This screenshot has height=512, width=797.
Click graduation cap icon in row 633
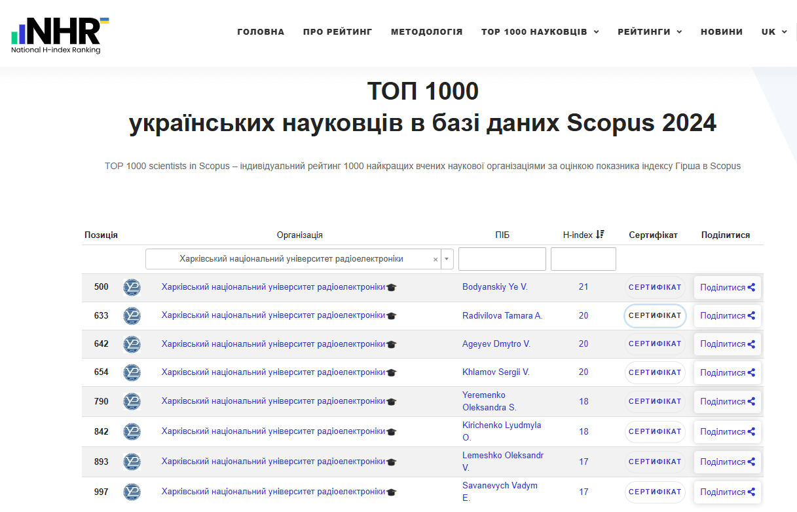(392, 316)
